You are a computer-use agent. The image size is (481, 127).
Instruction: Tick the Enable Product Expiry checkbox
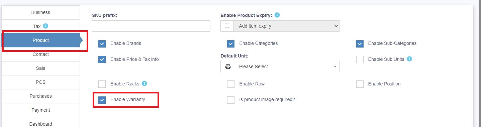[227, 26]
